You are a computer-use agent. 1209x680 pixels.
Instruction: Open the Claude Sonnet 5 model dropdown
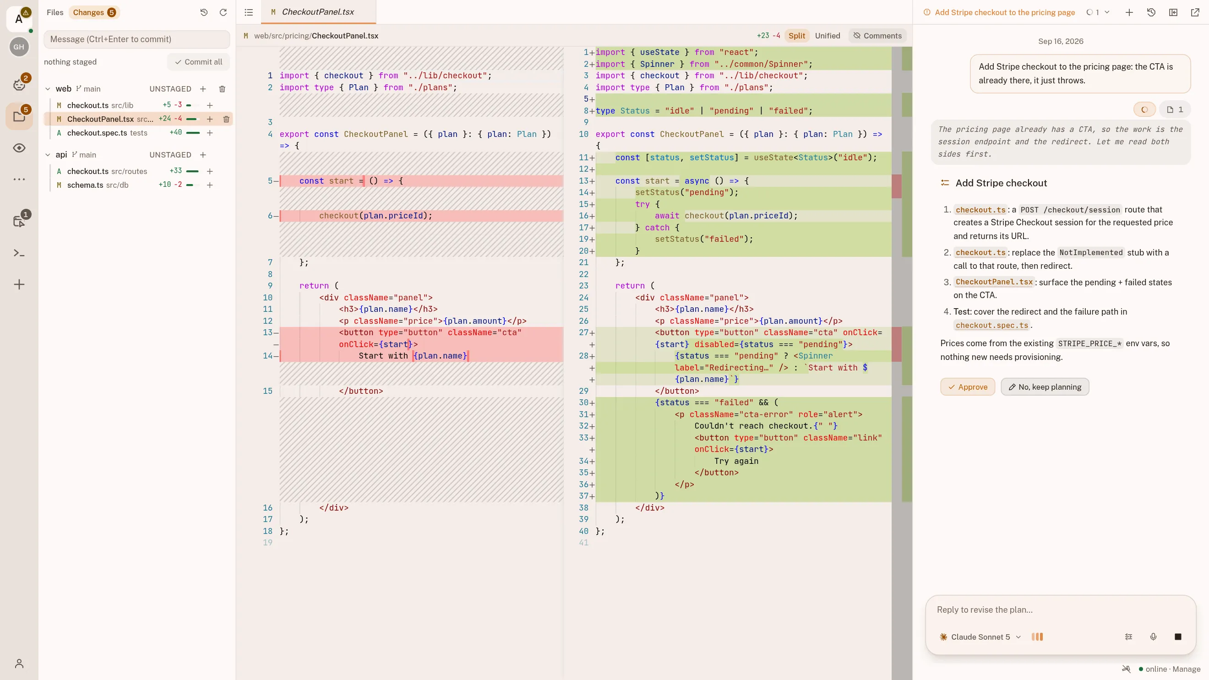tap(980, 637)
